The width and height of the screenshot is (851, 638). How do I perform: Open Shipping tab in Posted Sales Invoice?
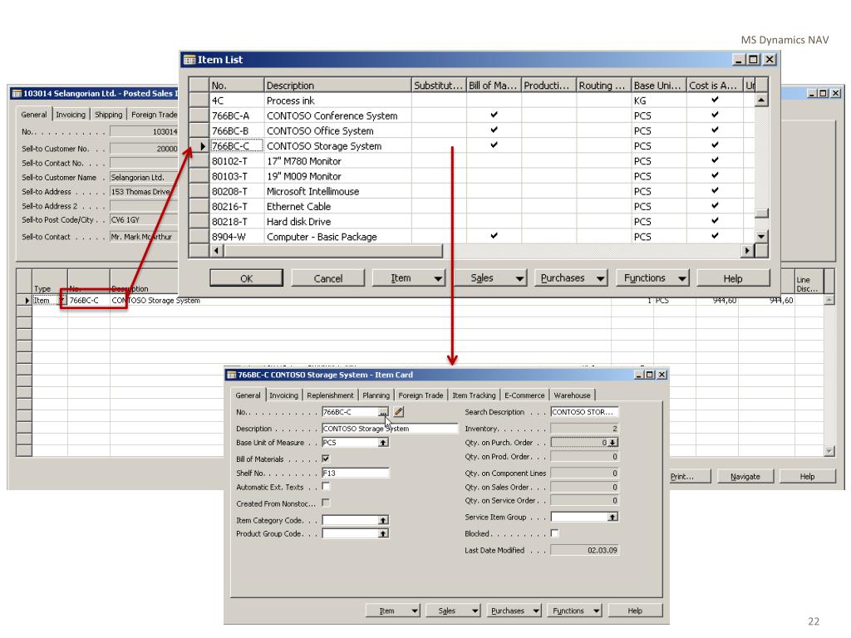pos(109,115)
